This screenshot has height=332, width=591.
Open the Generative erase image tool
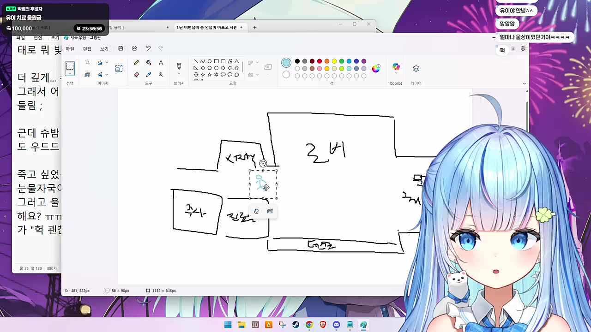point(119,69)
